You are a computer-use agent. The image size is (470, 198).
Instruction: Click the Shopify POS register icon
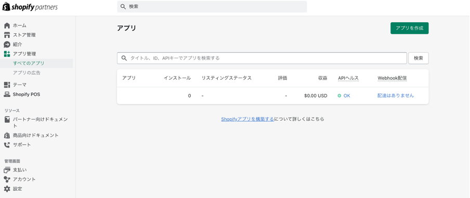7,94
